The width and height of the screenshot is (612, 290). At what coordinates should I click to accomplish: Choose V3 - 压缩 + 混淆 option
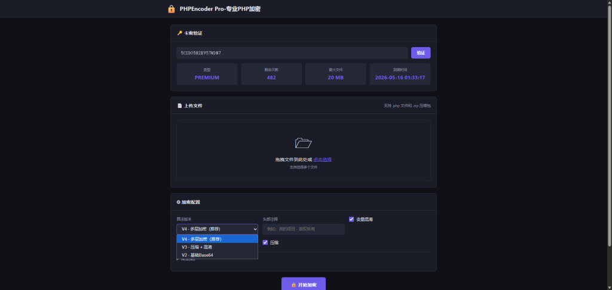click(x=217, y=246)
